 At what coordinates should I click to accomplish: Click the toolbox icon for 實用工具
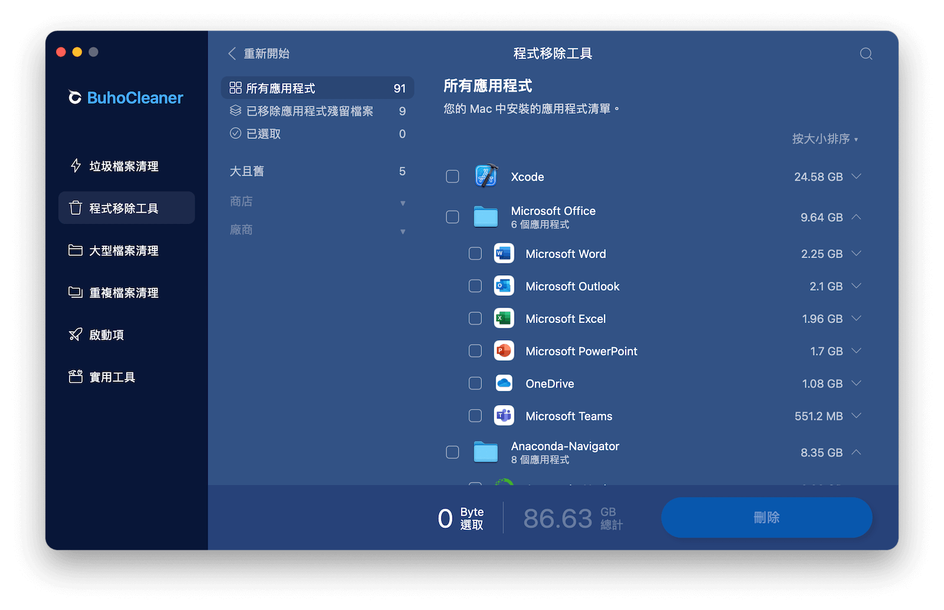pos(76,377)
